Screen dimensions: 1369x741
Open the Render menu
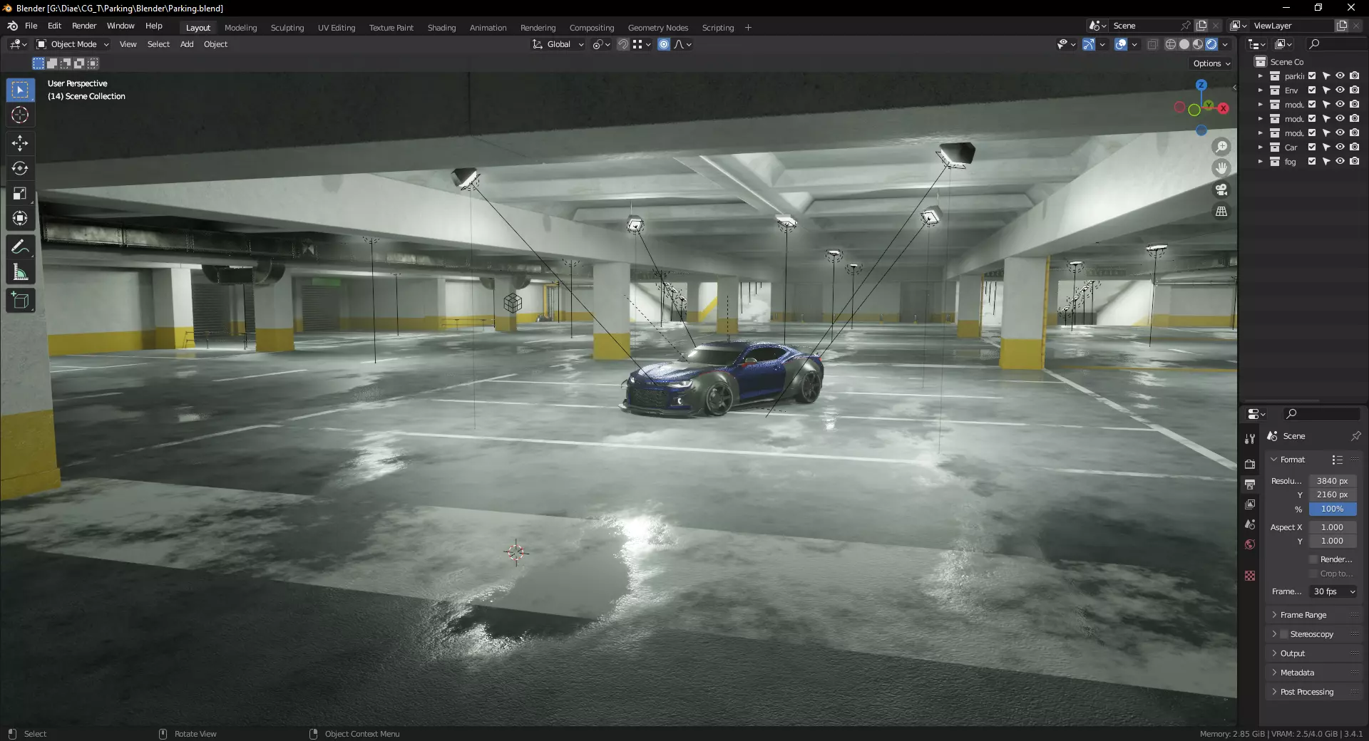click(84, 26)
